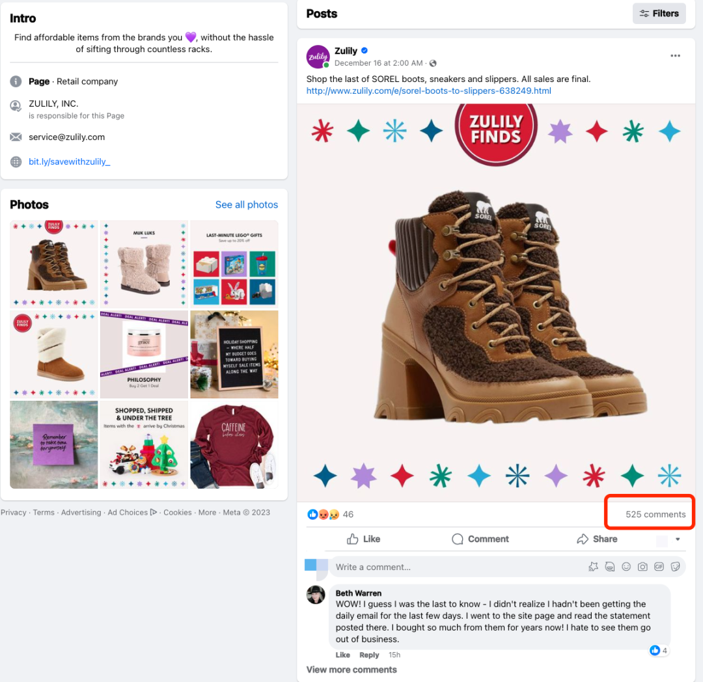703x682 pixels.
Task: Click the public audience globe icon
Action: 433,63
